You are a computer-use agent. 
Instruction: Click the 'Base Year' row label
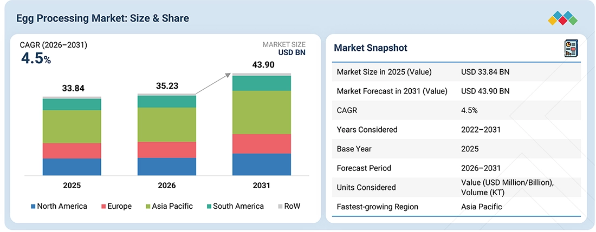(x=354, y=149)
